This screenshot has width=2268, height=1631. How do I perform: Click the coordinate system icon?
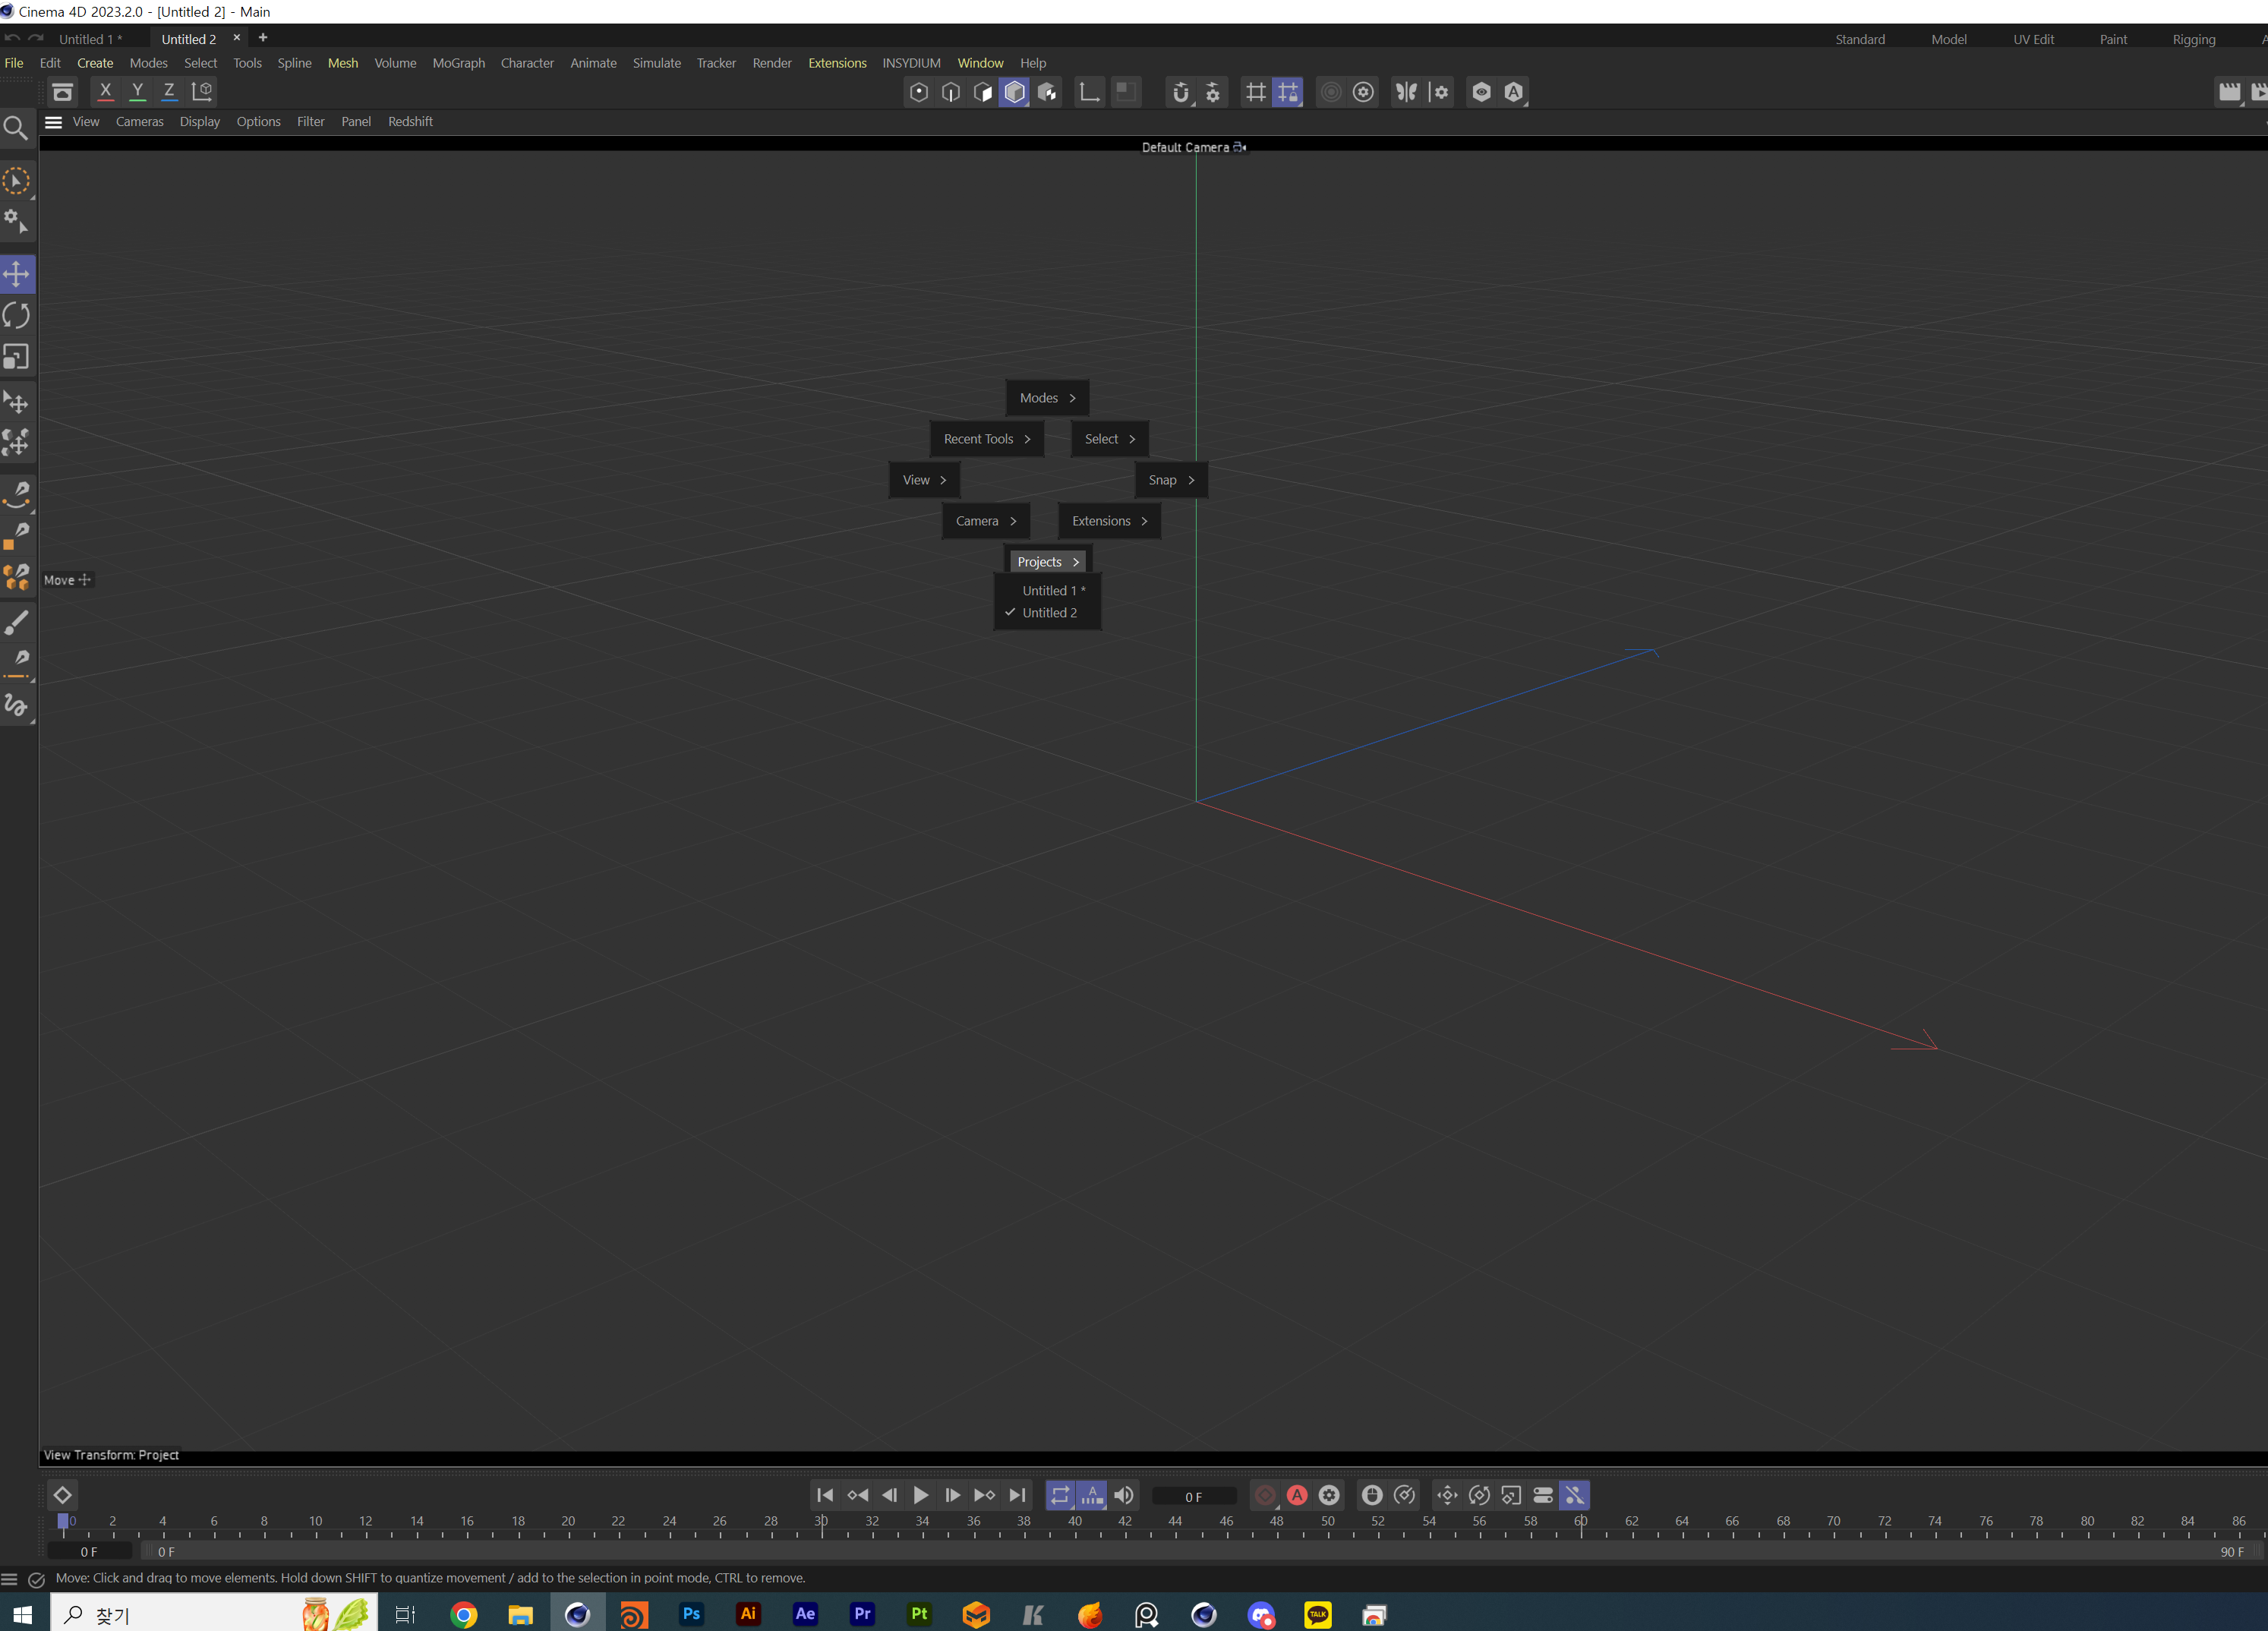pyautogui.click(x=202, y=92)
